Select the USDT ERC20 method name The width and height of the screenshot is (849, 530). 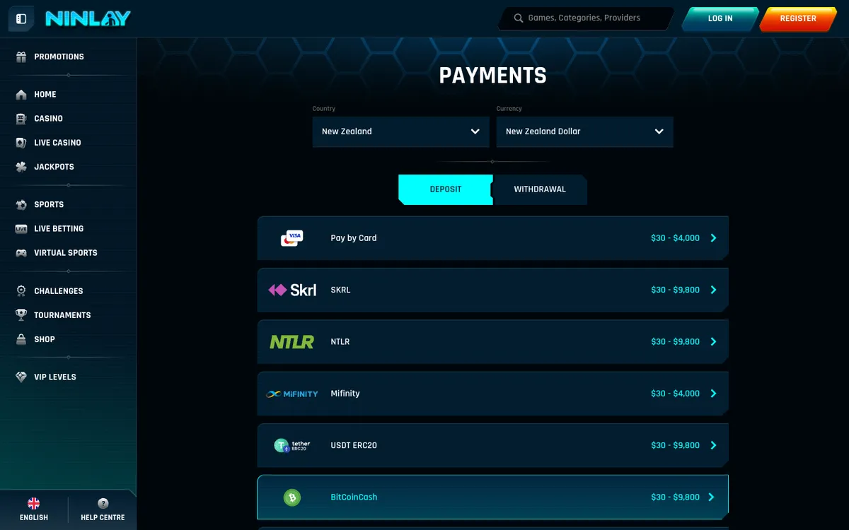pyautogui.click(x=354, y=445)
